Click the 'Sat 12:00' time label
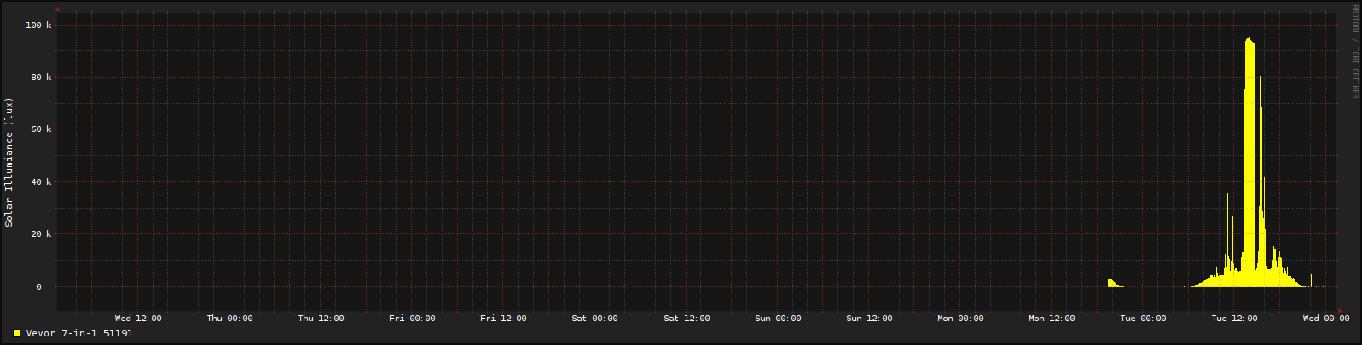Screen dimensions: 1362x345 tap(687, 319)
